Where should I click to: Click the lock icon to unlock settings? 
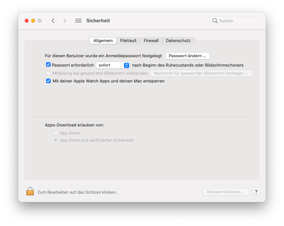30,191
